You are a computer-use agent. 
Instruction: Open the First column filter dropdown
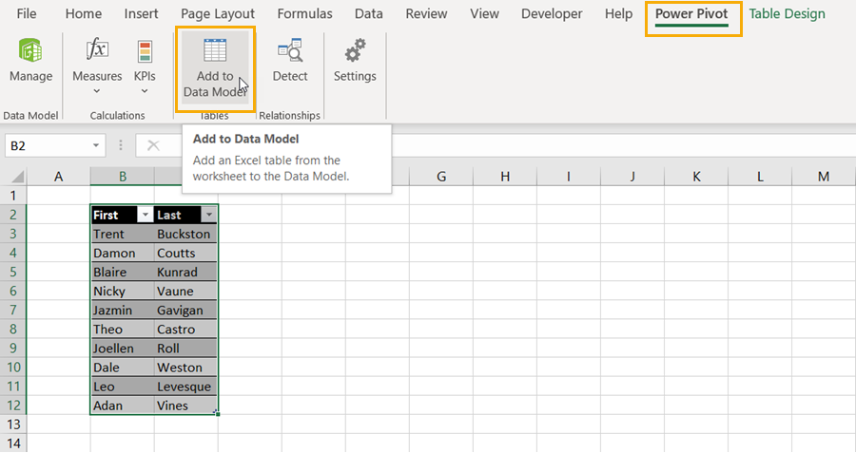145,215
